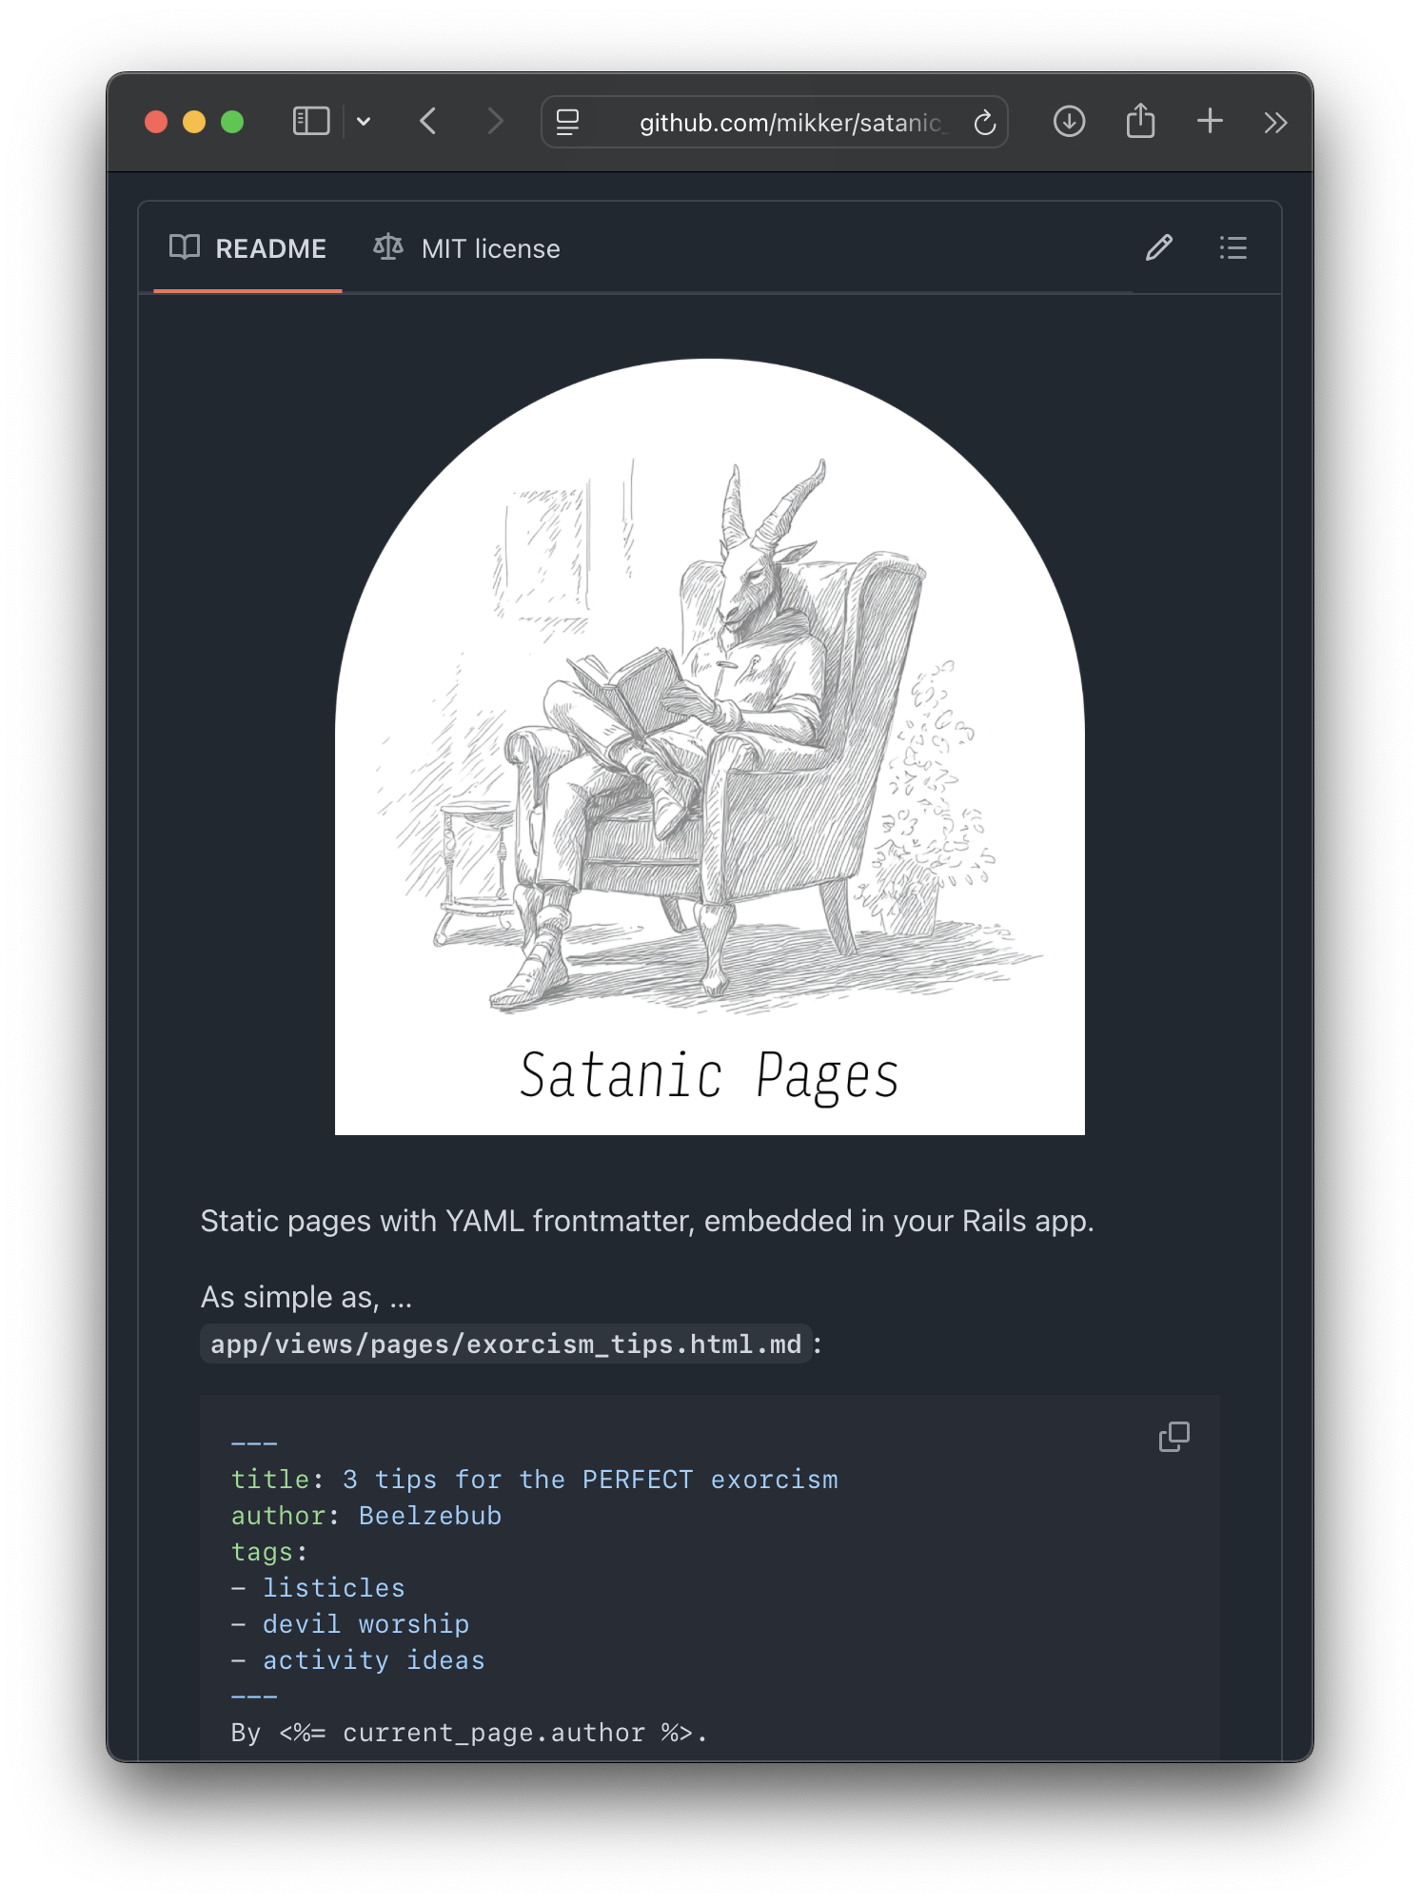The image size is (1420, 1903).
Task: Click the "- devil worship" tag line
Action: [x=350, y=1624]
